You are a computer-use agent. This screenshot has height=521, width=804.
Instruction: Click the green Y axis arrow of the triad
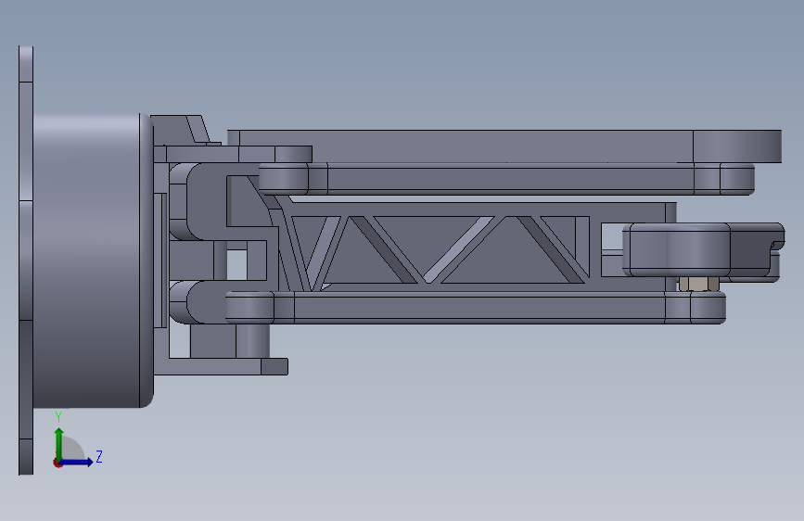tap(59, 443)
